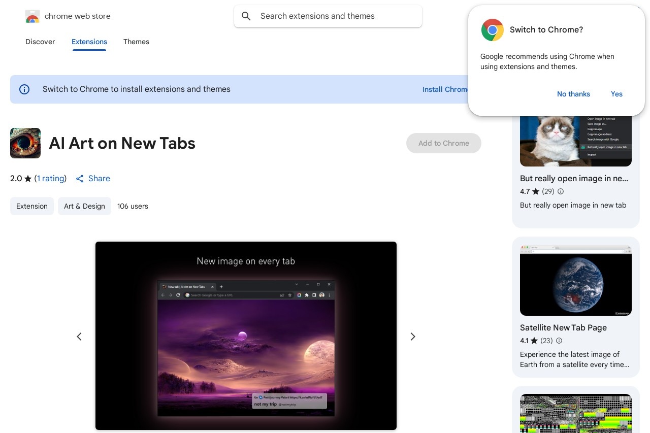
Task: Click the 106 users text
Action: [133, 206]
